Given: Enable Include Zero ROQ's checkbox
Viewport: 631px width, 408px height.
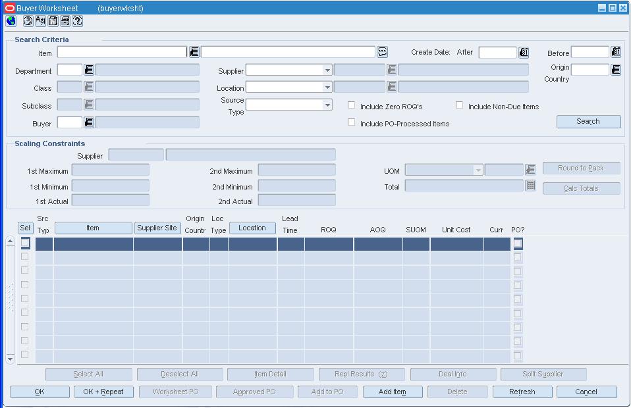Looking at the screenshot, I should coord(351,105).
